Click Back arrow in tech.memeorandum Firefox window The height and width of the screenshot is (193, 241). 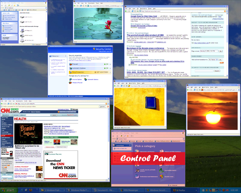126,11
